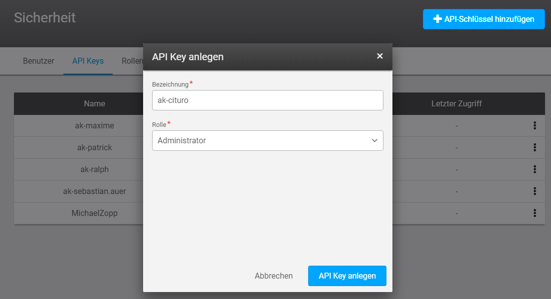Open three-dot menu for ak-sebastian.auer row
This screenshot has width=551, height=299.
coord(535,191)
